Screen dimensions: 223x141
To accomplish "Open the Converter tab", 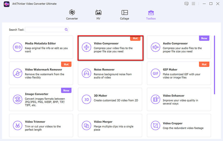I will click(72, 15).
